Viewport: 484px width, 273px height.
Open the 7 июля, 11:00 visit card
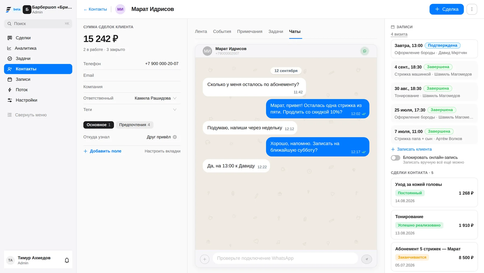coord(434,135)
